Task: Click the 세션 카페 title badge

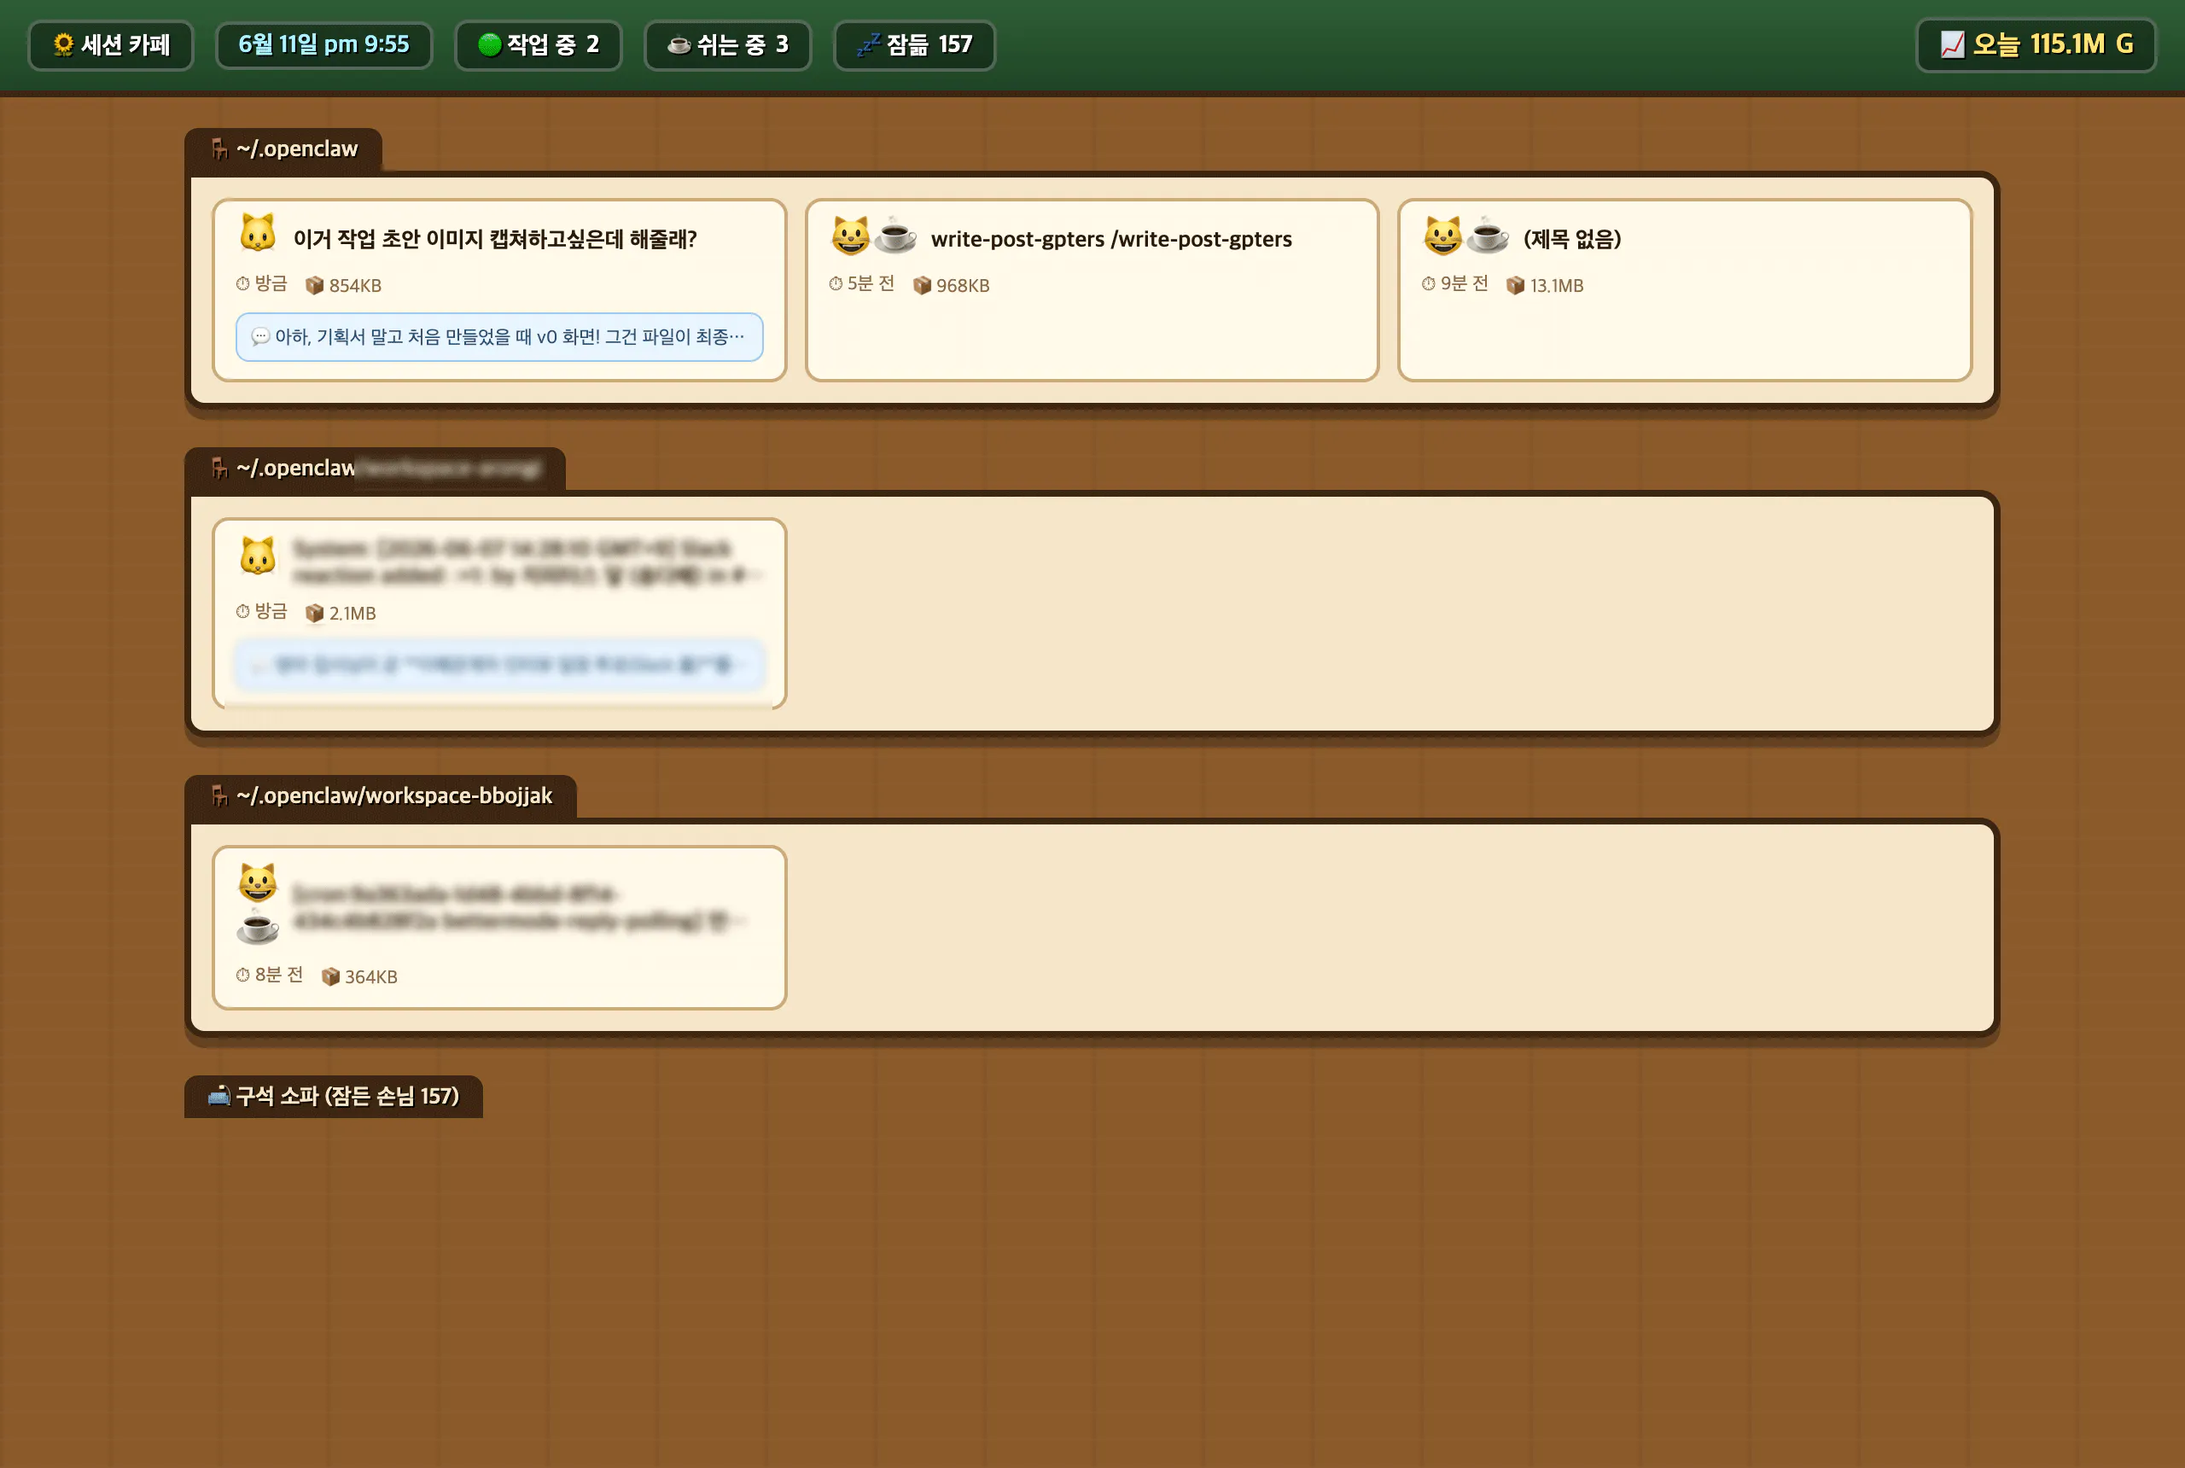Action: pyautogui.click(x=110, y=45)
